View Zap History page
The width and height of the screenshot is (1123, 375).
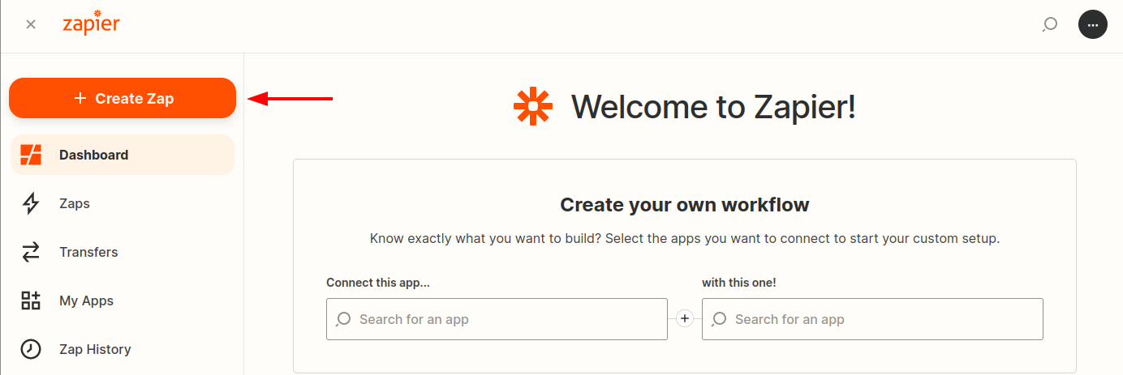click(x=95, y=349)
